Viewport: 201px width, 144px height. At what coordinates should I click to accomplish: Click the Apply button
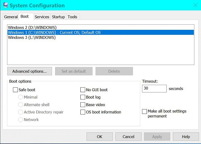point(157,137)
